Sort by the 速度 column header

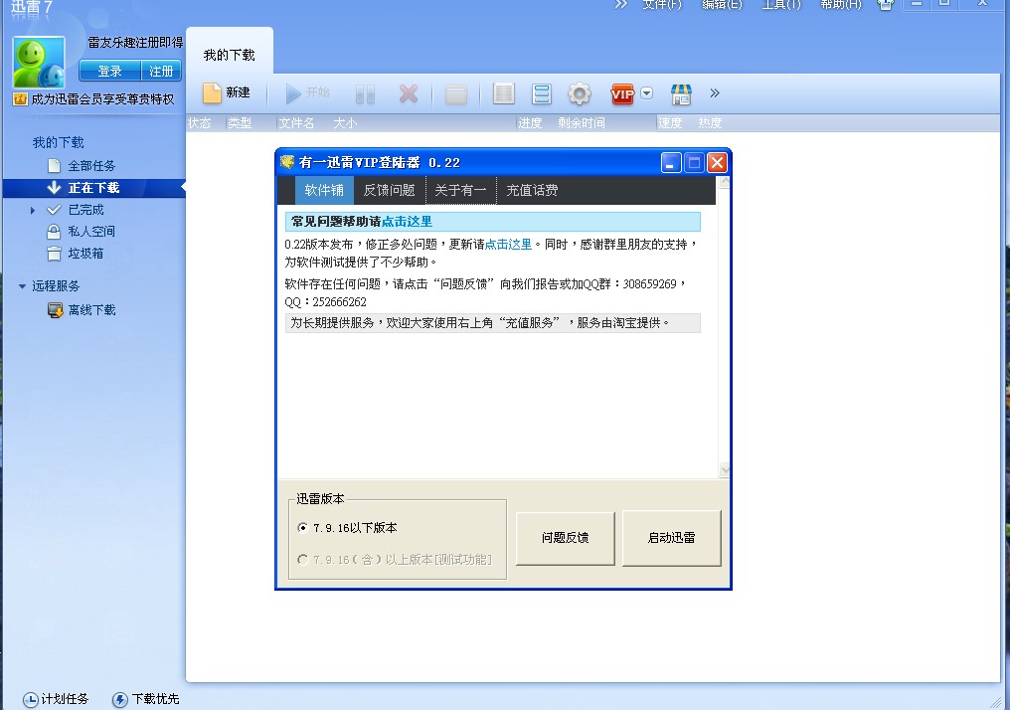click(x=670, y=123)
